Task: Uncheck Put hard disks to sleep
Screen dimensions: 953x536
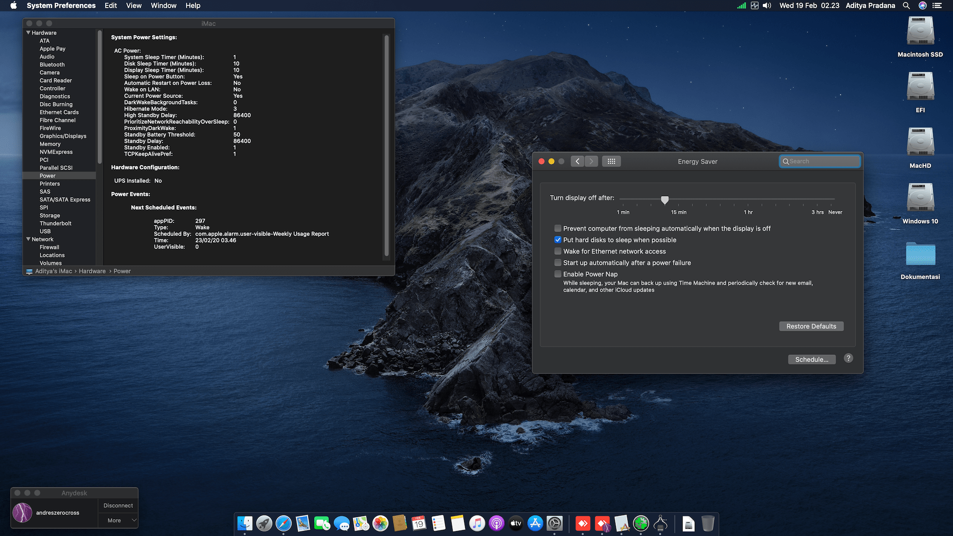Action: 558,240
